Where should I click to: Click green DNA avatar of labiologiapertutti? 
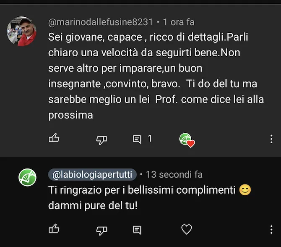pyautogui.click(x=27, y=177)
